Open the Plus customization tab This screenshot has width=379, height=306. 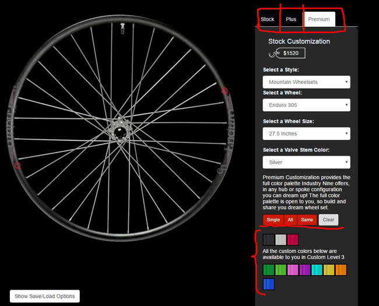291,19
